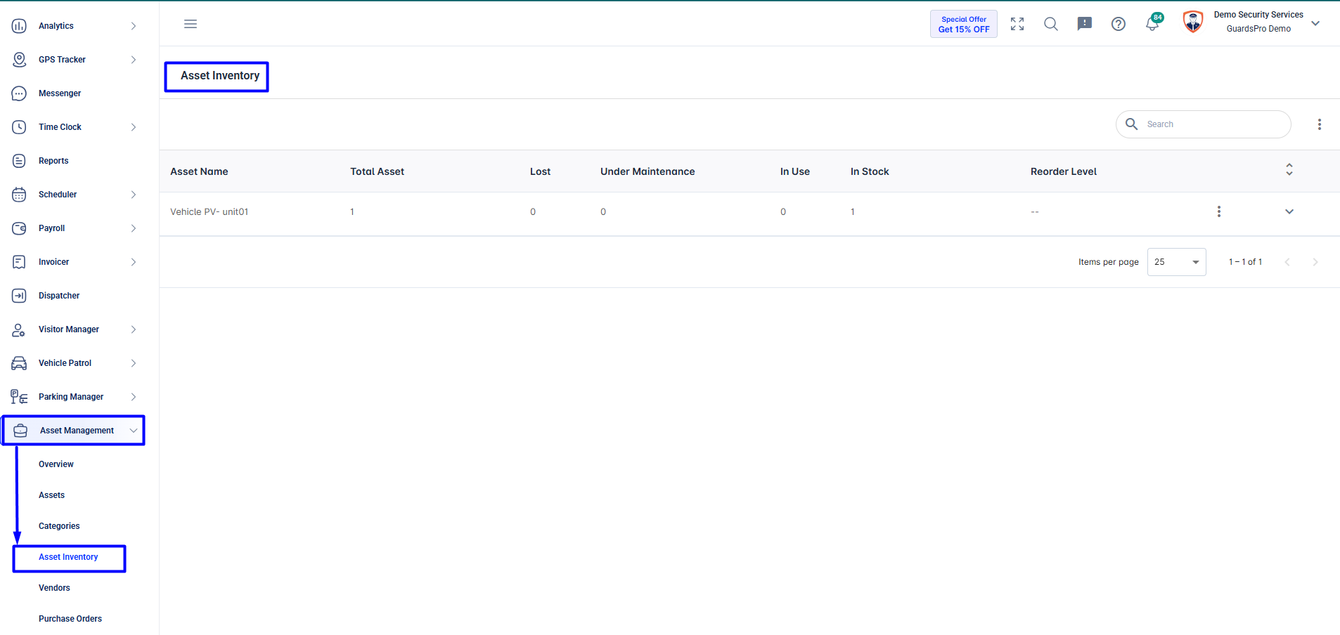Viewport: 1340px width, 635px height.
Task: Expand the Scheduler submenu chevron
Action: click(x=134, y=195)
